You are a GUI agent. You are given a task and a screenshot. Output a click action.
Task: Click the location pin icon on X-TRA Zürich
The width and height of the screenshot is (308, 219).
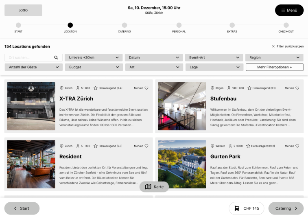[61, 88]
